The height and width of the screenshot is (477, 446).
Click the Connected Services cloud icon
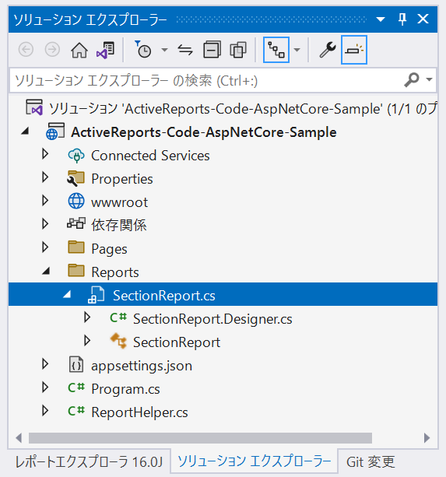coord(76,156)
